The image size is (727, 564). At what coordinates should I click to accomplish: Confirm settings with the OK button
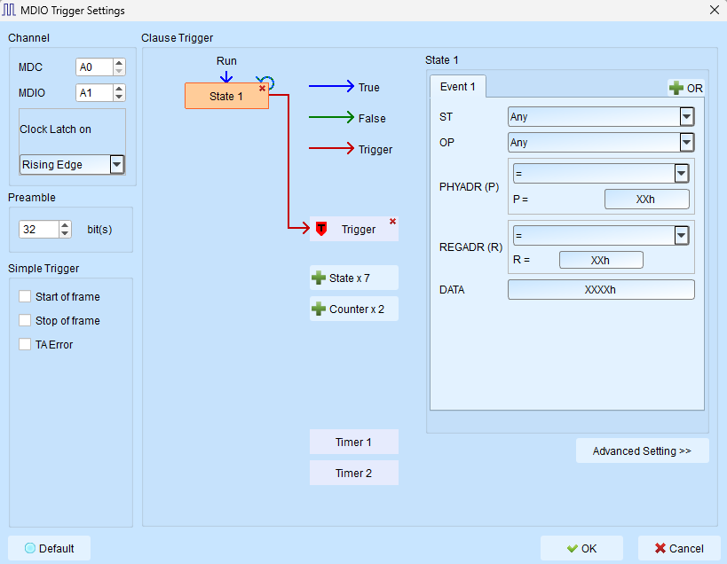(x=581, y=548)
